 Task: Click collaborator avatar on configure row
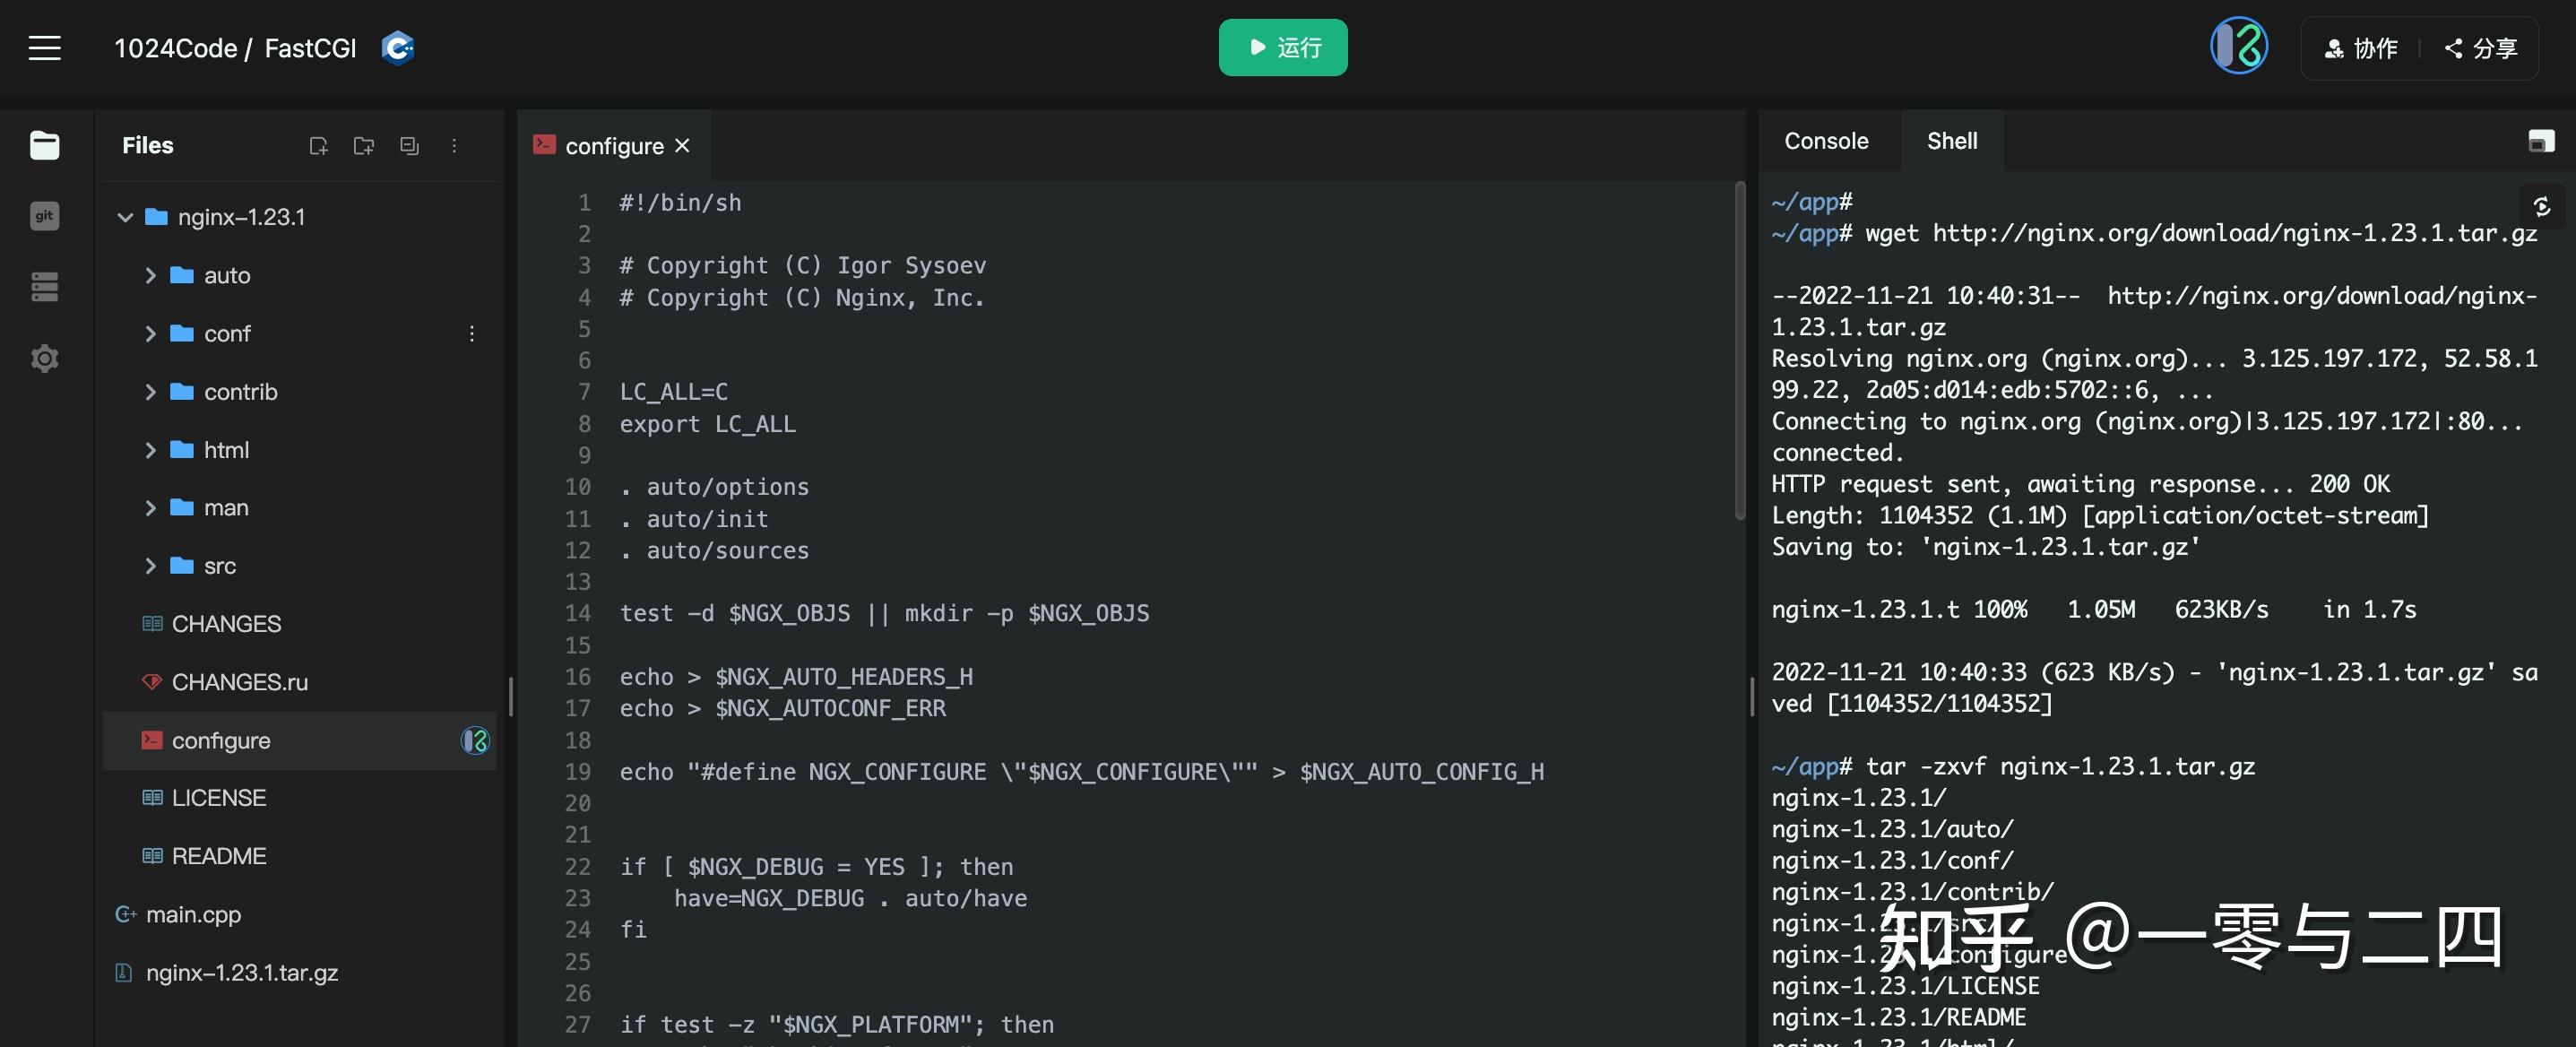point(474,740)
